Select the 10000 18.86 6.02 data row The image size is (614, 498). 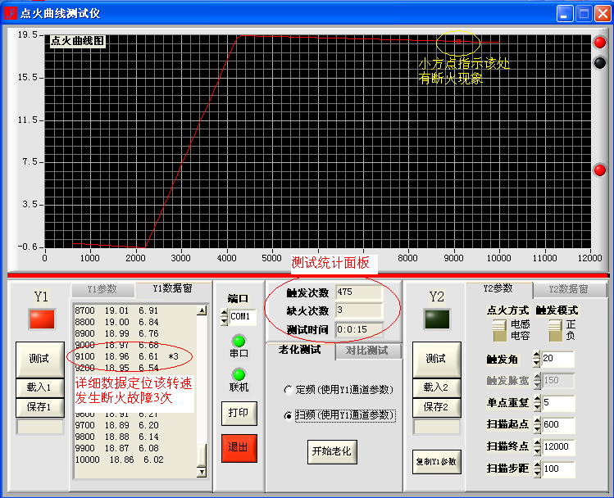click(x=120, y=460)
